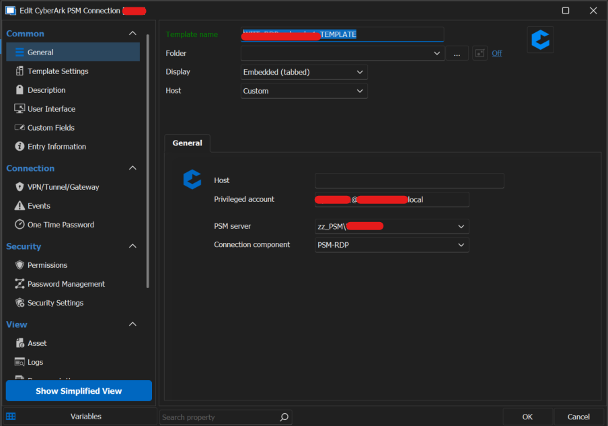The image size is (608, 426).
Task: Click Show Simplified View button
Action: pyautogui.click(x=79, y=391)
